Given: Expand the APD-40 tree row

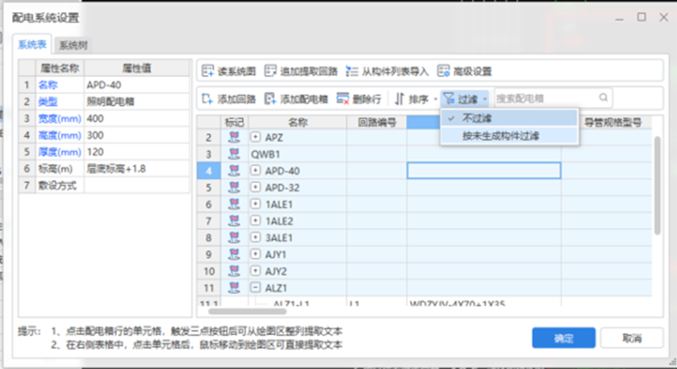Looking at the screenshot, I should [x=256, y=171].
